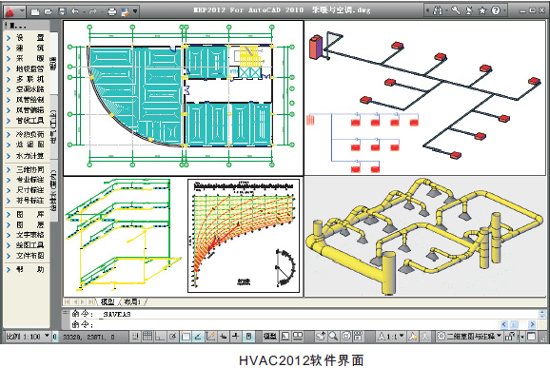The height and width of the screenshot is (368, 550).
Task: Open the AutoCAD application menu dropdown
Action: click(14, 11)
